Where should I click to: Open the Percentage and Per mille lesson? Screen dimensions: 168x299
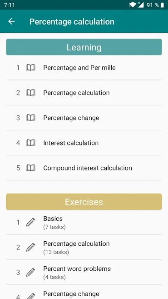[x=84, y=68]
